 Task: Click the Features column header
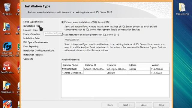click(117, 65)
